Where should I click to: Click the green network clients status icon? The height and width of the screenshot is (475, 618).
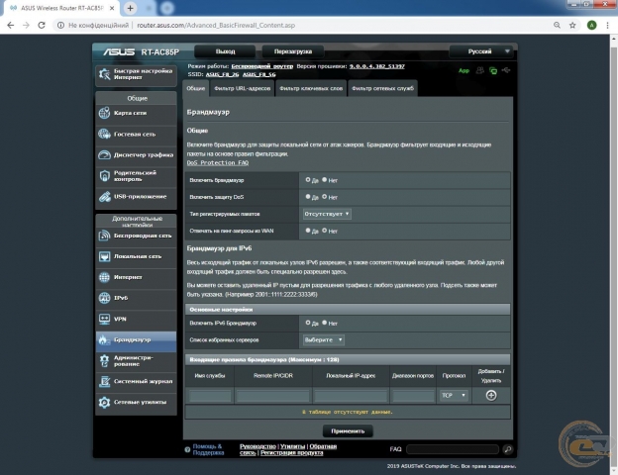point(493,70)
